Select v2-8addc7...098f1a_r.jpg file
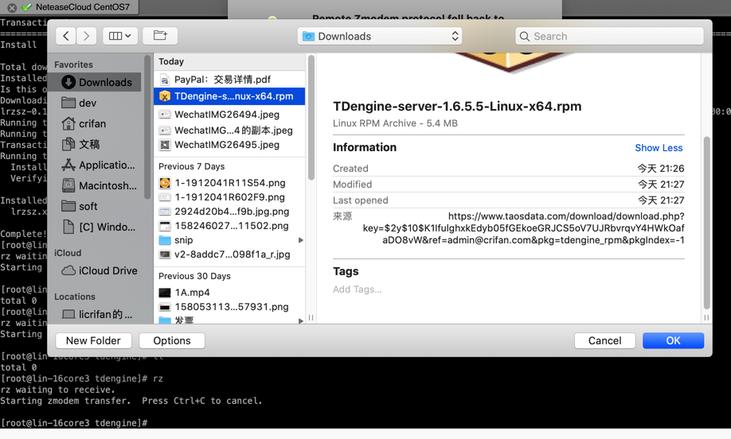Viewport: 731px width, 439px height. (229, 254)
